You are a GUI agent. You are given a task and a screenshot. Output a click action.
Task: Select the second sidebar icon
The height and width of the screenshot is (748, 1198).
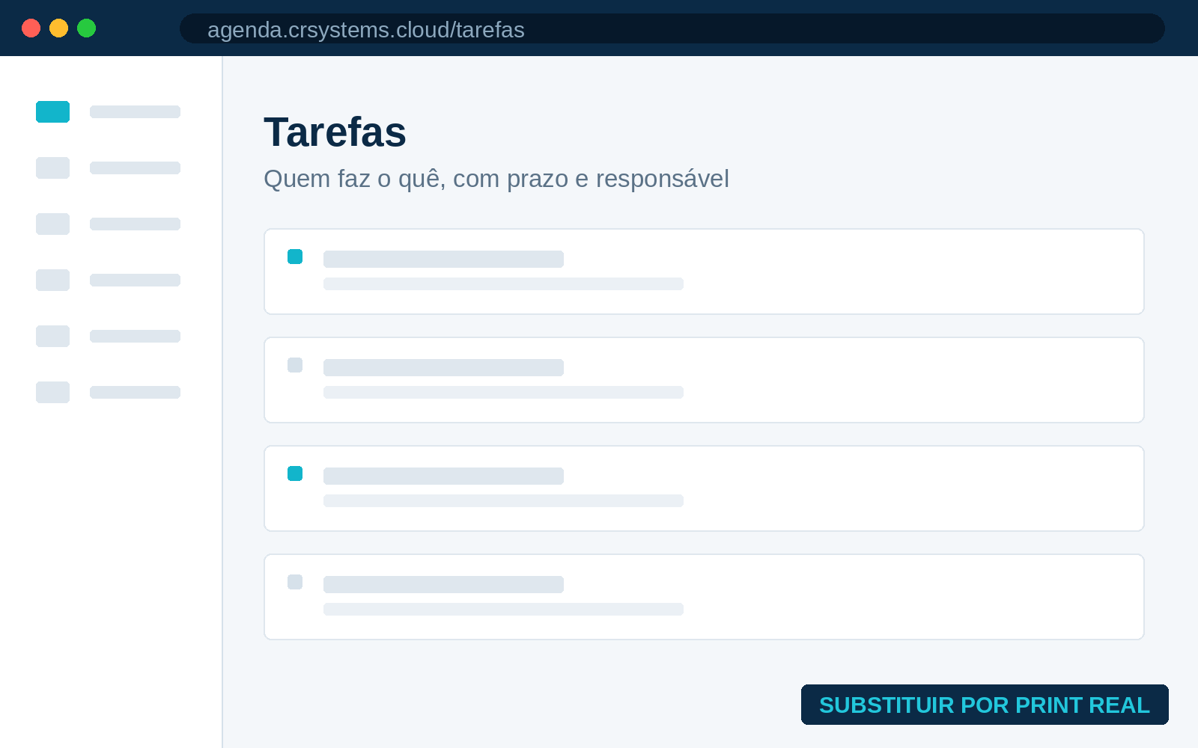(x=52, y=168)
